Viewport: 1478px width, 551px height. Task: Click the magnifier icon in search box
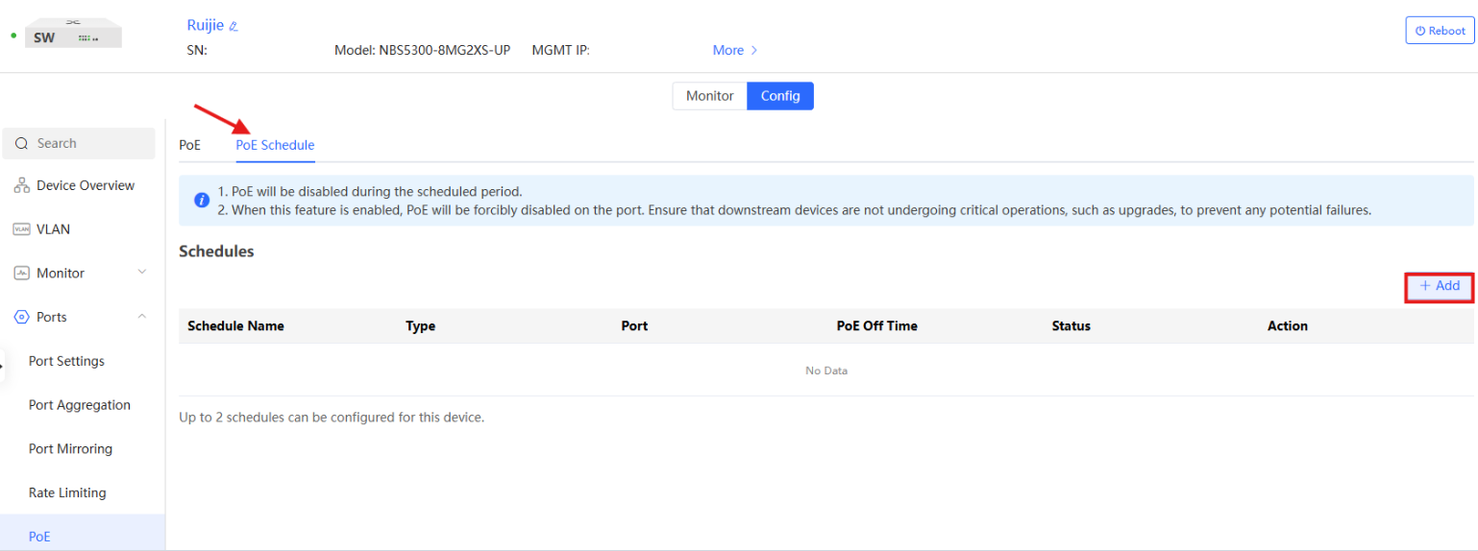click(x=22, y=144)
